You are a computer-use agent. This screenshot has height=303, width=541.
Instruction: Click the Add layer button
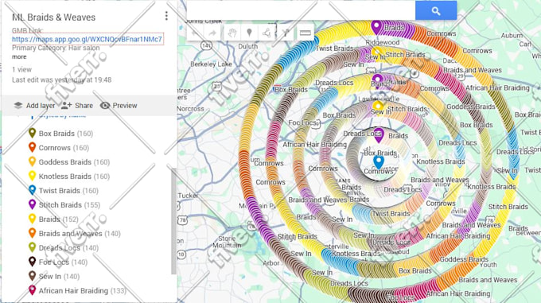click(34, 106)
